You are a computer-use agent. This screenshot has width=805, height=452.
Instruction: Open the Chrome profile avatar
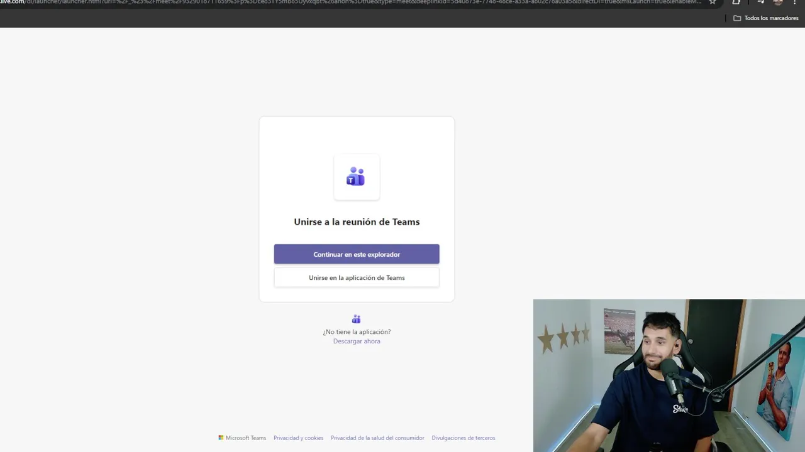click(778, 2)
